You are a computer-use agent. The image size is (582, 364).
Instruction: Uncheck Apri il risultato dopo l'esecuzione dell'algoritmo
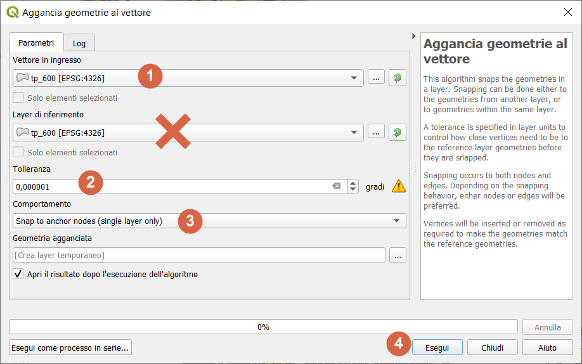coord(18,275)
